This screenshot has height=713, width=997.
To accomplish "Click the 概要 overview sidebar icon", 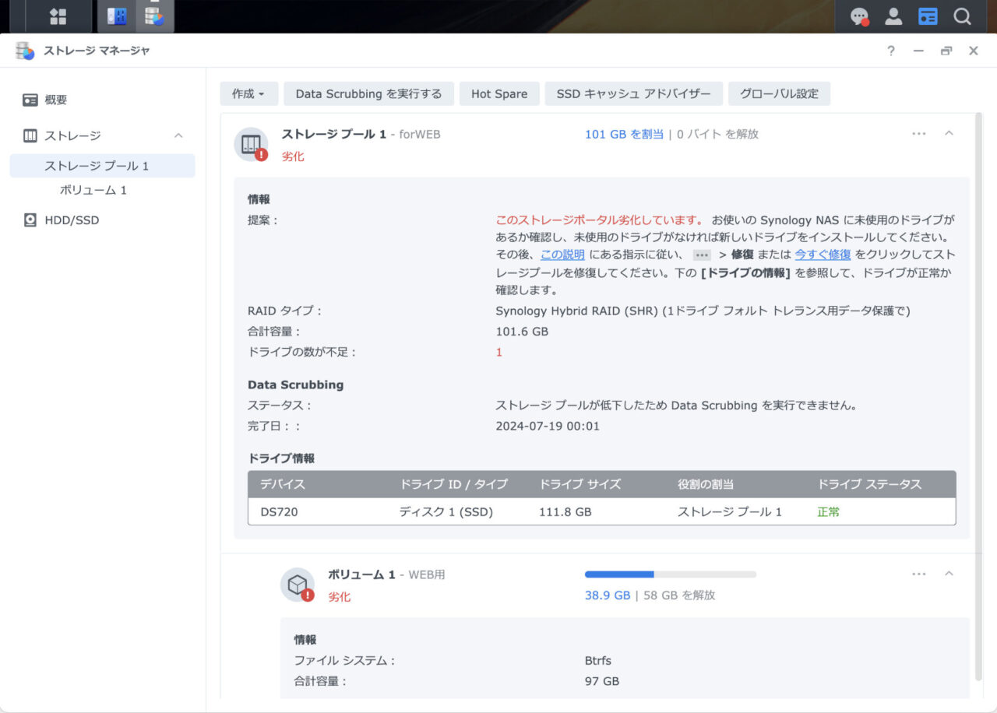I will point(30,100).
